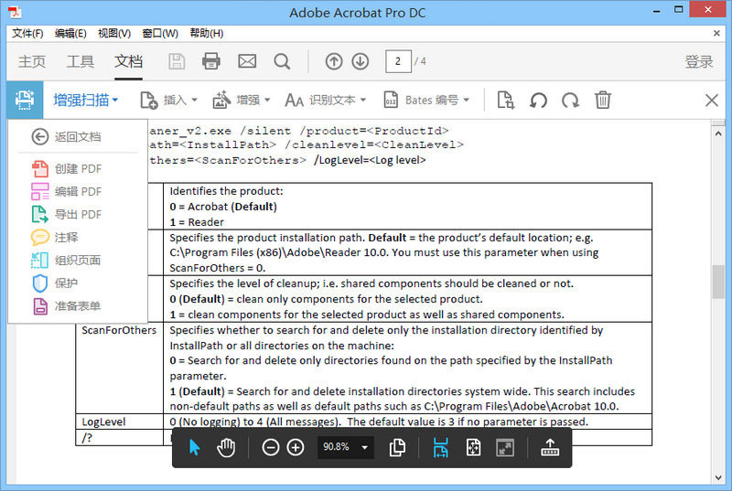Go to next page with down arrow
Viewport: 732px width, 491px height.
click(x=361, y=61)
